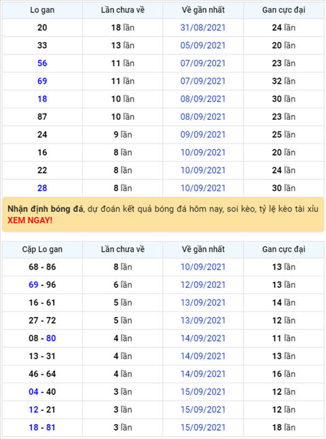This screenshot has width=326, height=439.
Task: Open the 12/09/2021 date link
Action: pyautogui.click(x=203, y=285)
